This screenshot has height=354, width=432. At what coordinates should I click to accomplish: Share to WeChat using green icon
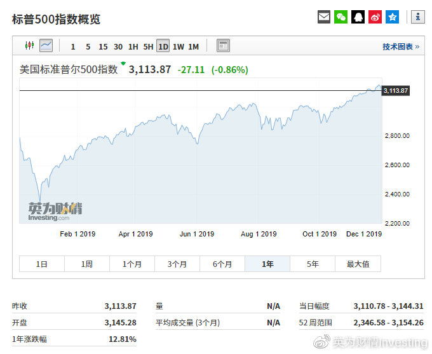coord(341,17)
